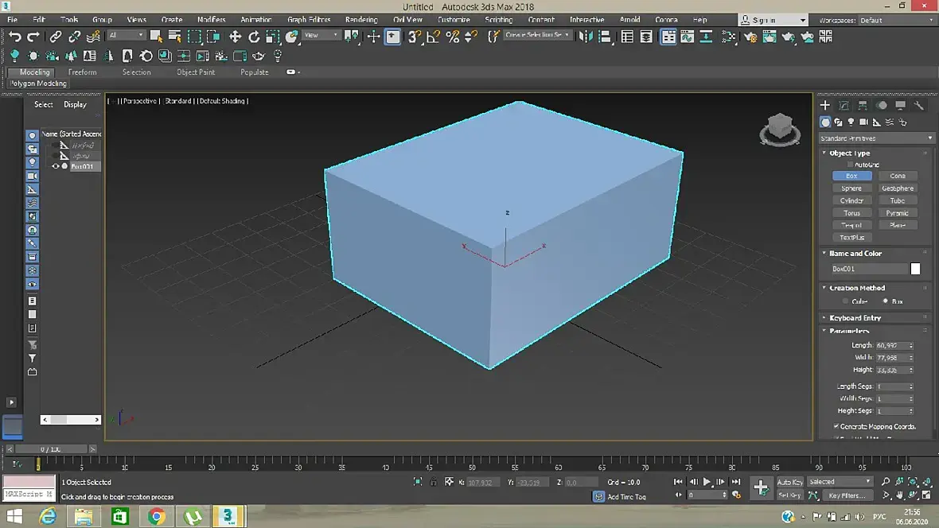Click the Box001 name input field
The image size is (939, 528).
click(x=870, y=269)
